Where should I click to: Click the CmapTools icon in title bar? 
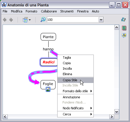point(4,5)
